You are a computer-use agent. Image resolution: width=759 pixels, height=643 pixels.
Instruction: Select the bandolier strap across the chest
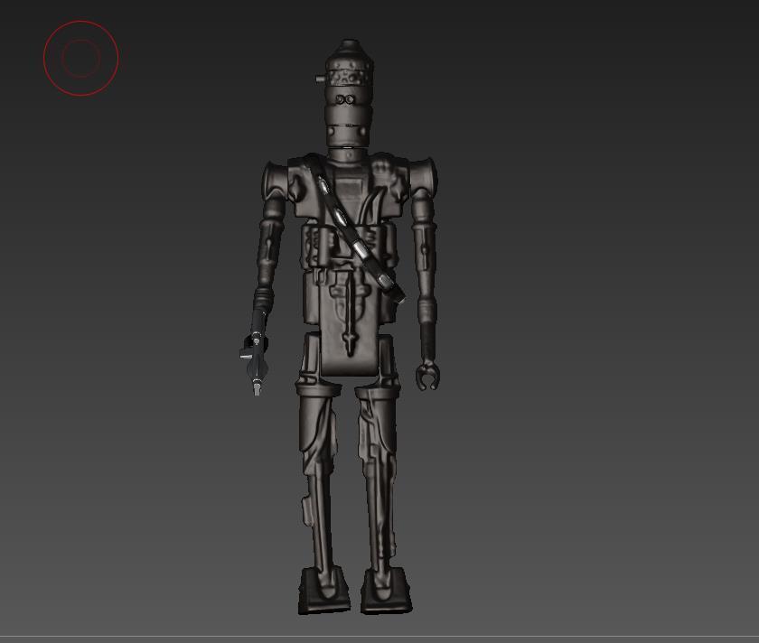click(354, 230)
